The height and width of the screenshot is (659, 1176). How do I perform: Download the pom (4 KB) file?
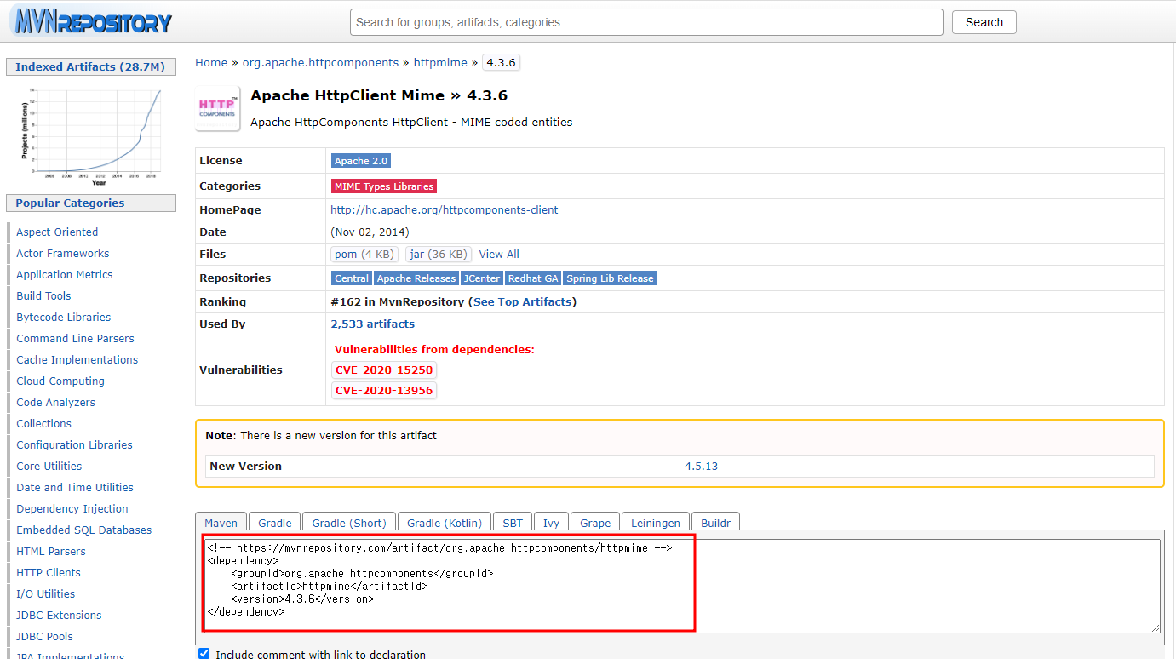[364, 255]
